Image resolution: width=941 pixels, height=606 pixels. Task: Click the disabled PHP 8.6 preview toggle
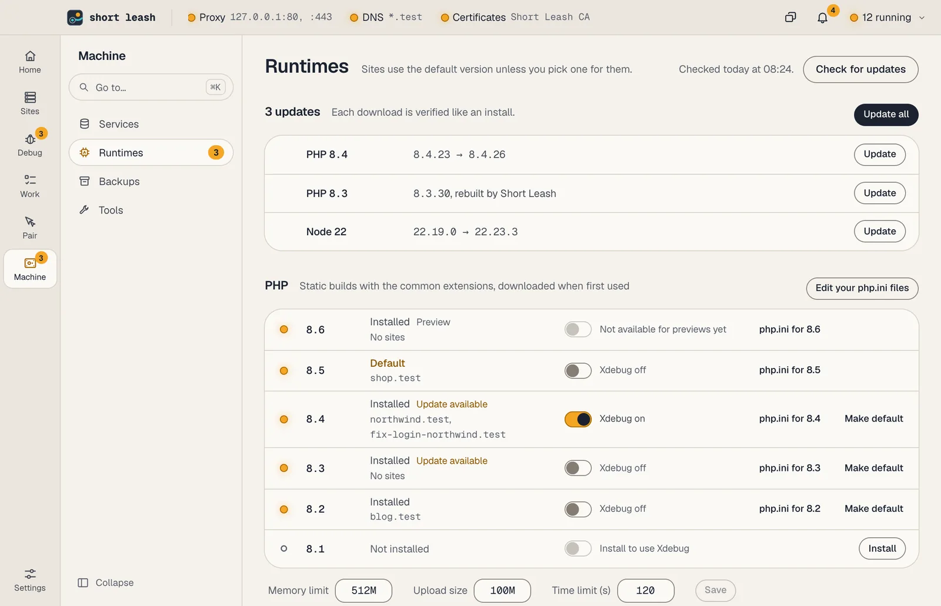tap(578, 329)
